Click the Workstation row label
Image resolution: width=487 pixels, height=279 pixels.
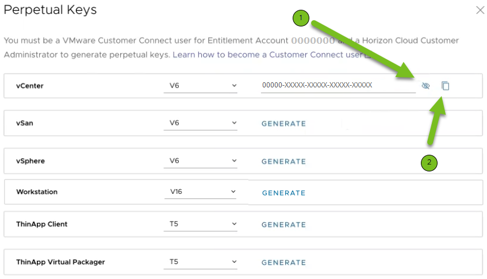click(37, 192)
